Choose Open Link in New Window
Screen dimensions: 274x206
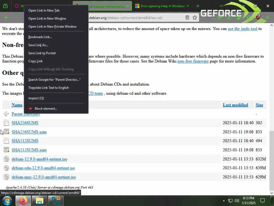56,19
